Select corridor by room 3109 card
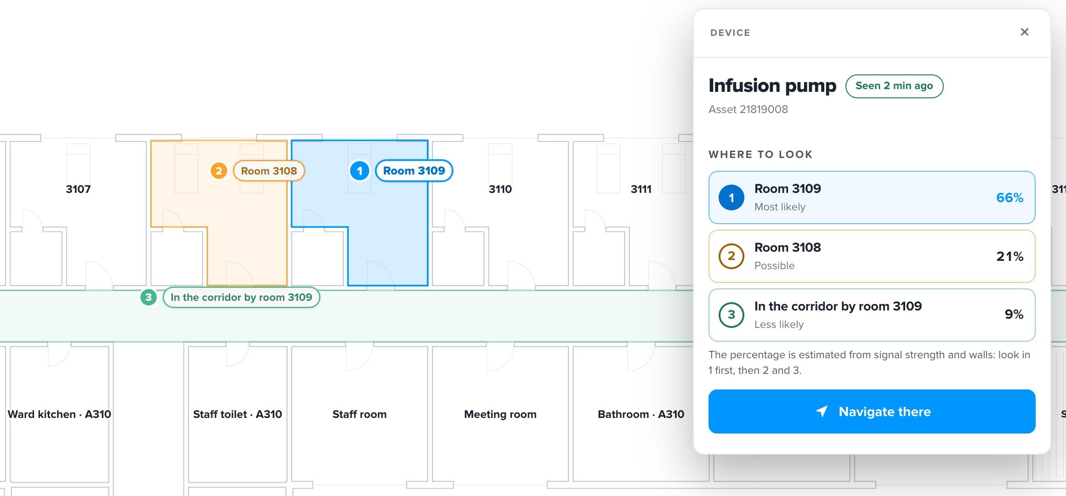 (872, 315)
